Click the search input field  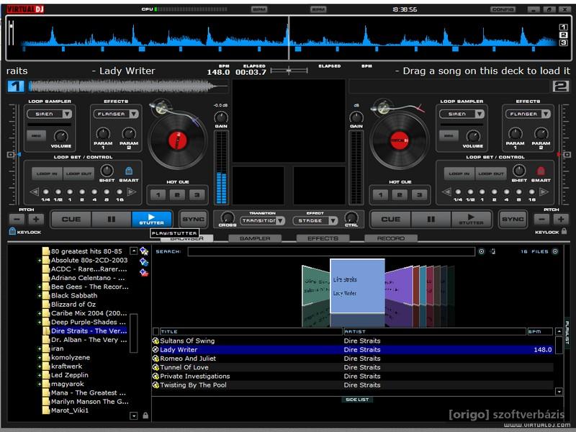coord(331,251)
